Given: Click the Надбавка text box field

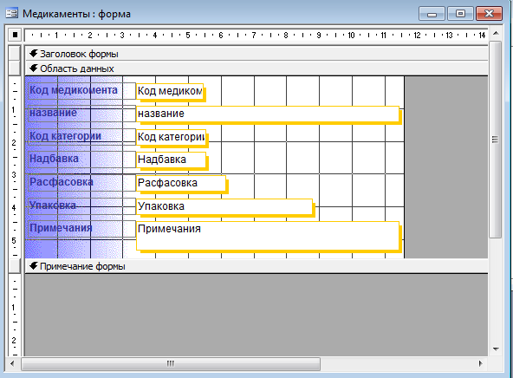Looking at the screenshot, I should [x=171, y=160].
